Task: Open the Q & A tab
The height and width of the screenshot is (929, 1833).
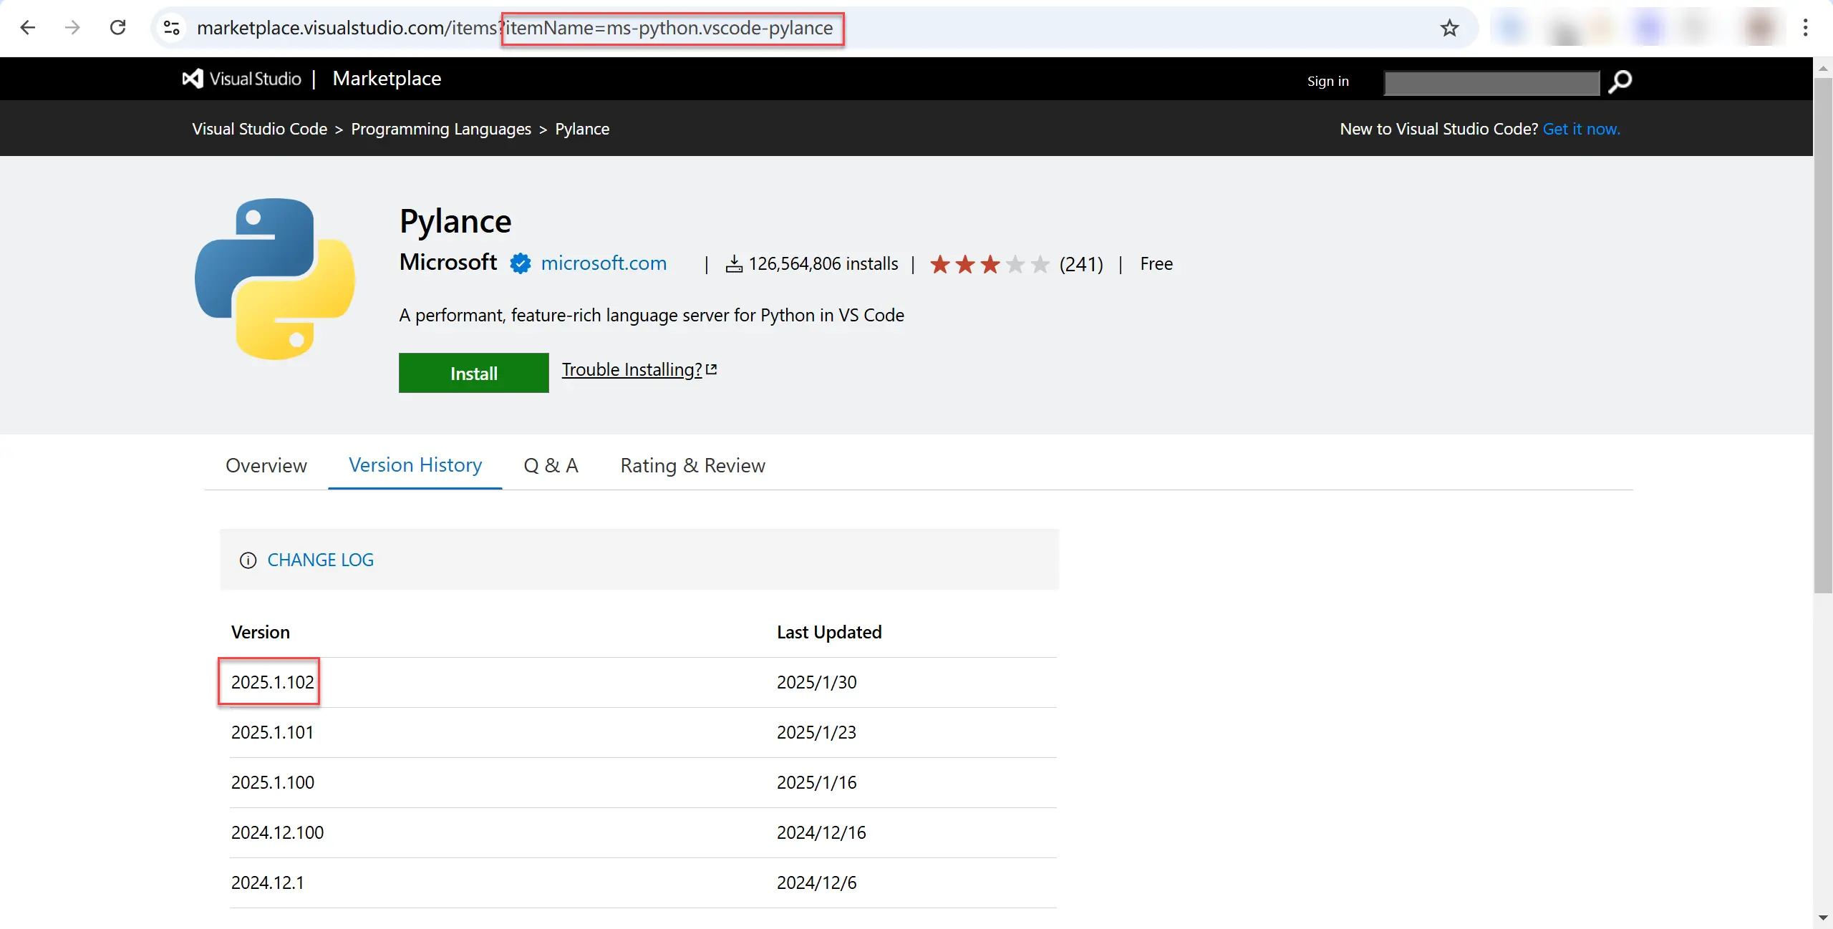Action: (551, 466)
